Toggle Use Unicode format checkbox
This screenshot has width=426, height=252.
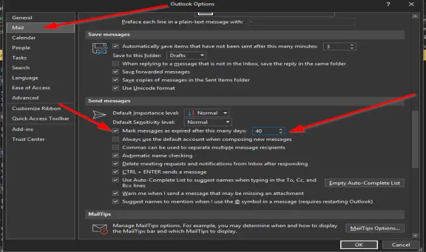point(116,88)
